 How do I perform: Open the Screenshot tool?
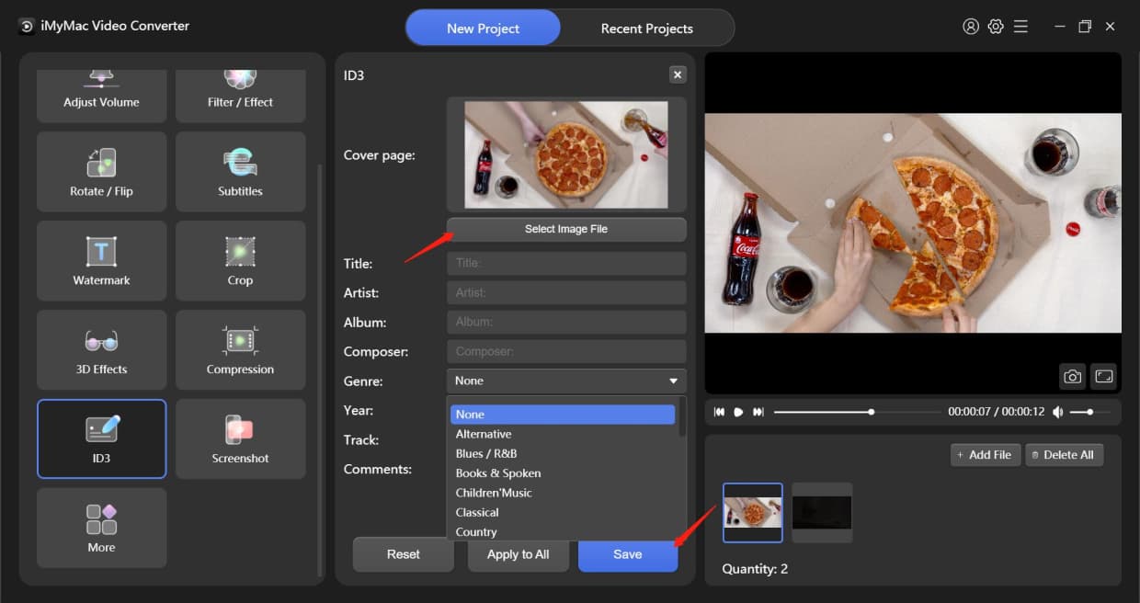[240, 438]
